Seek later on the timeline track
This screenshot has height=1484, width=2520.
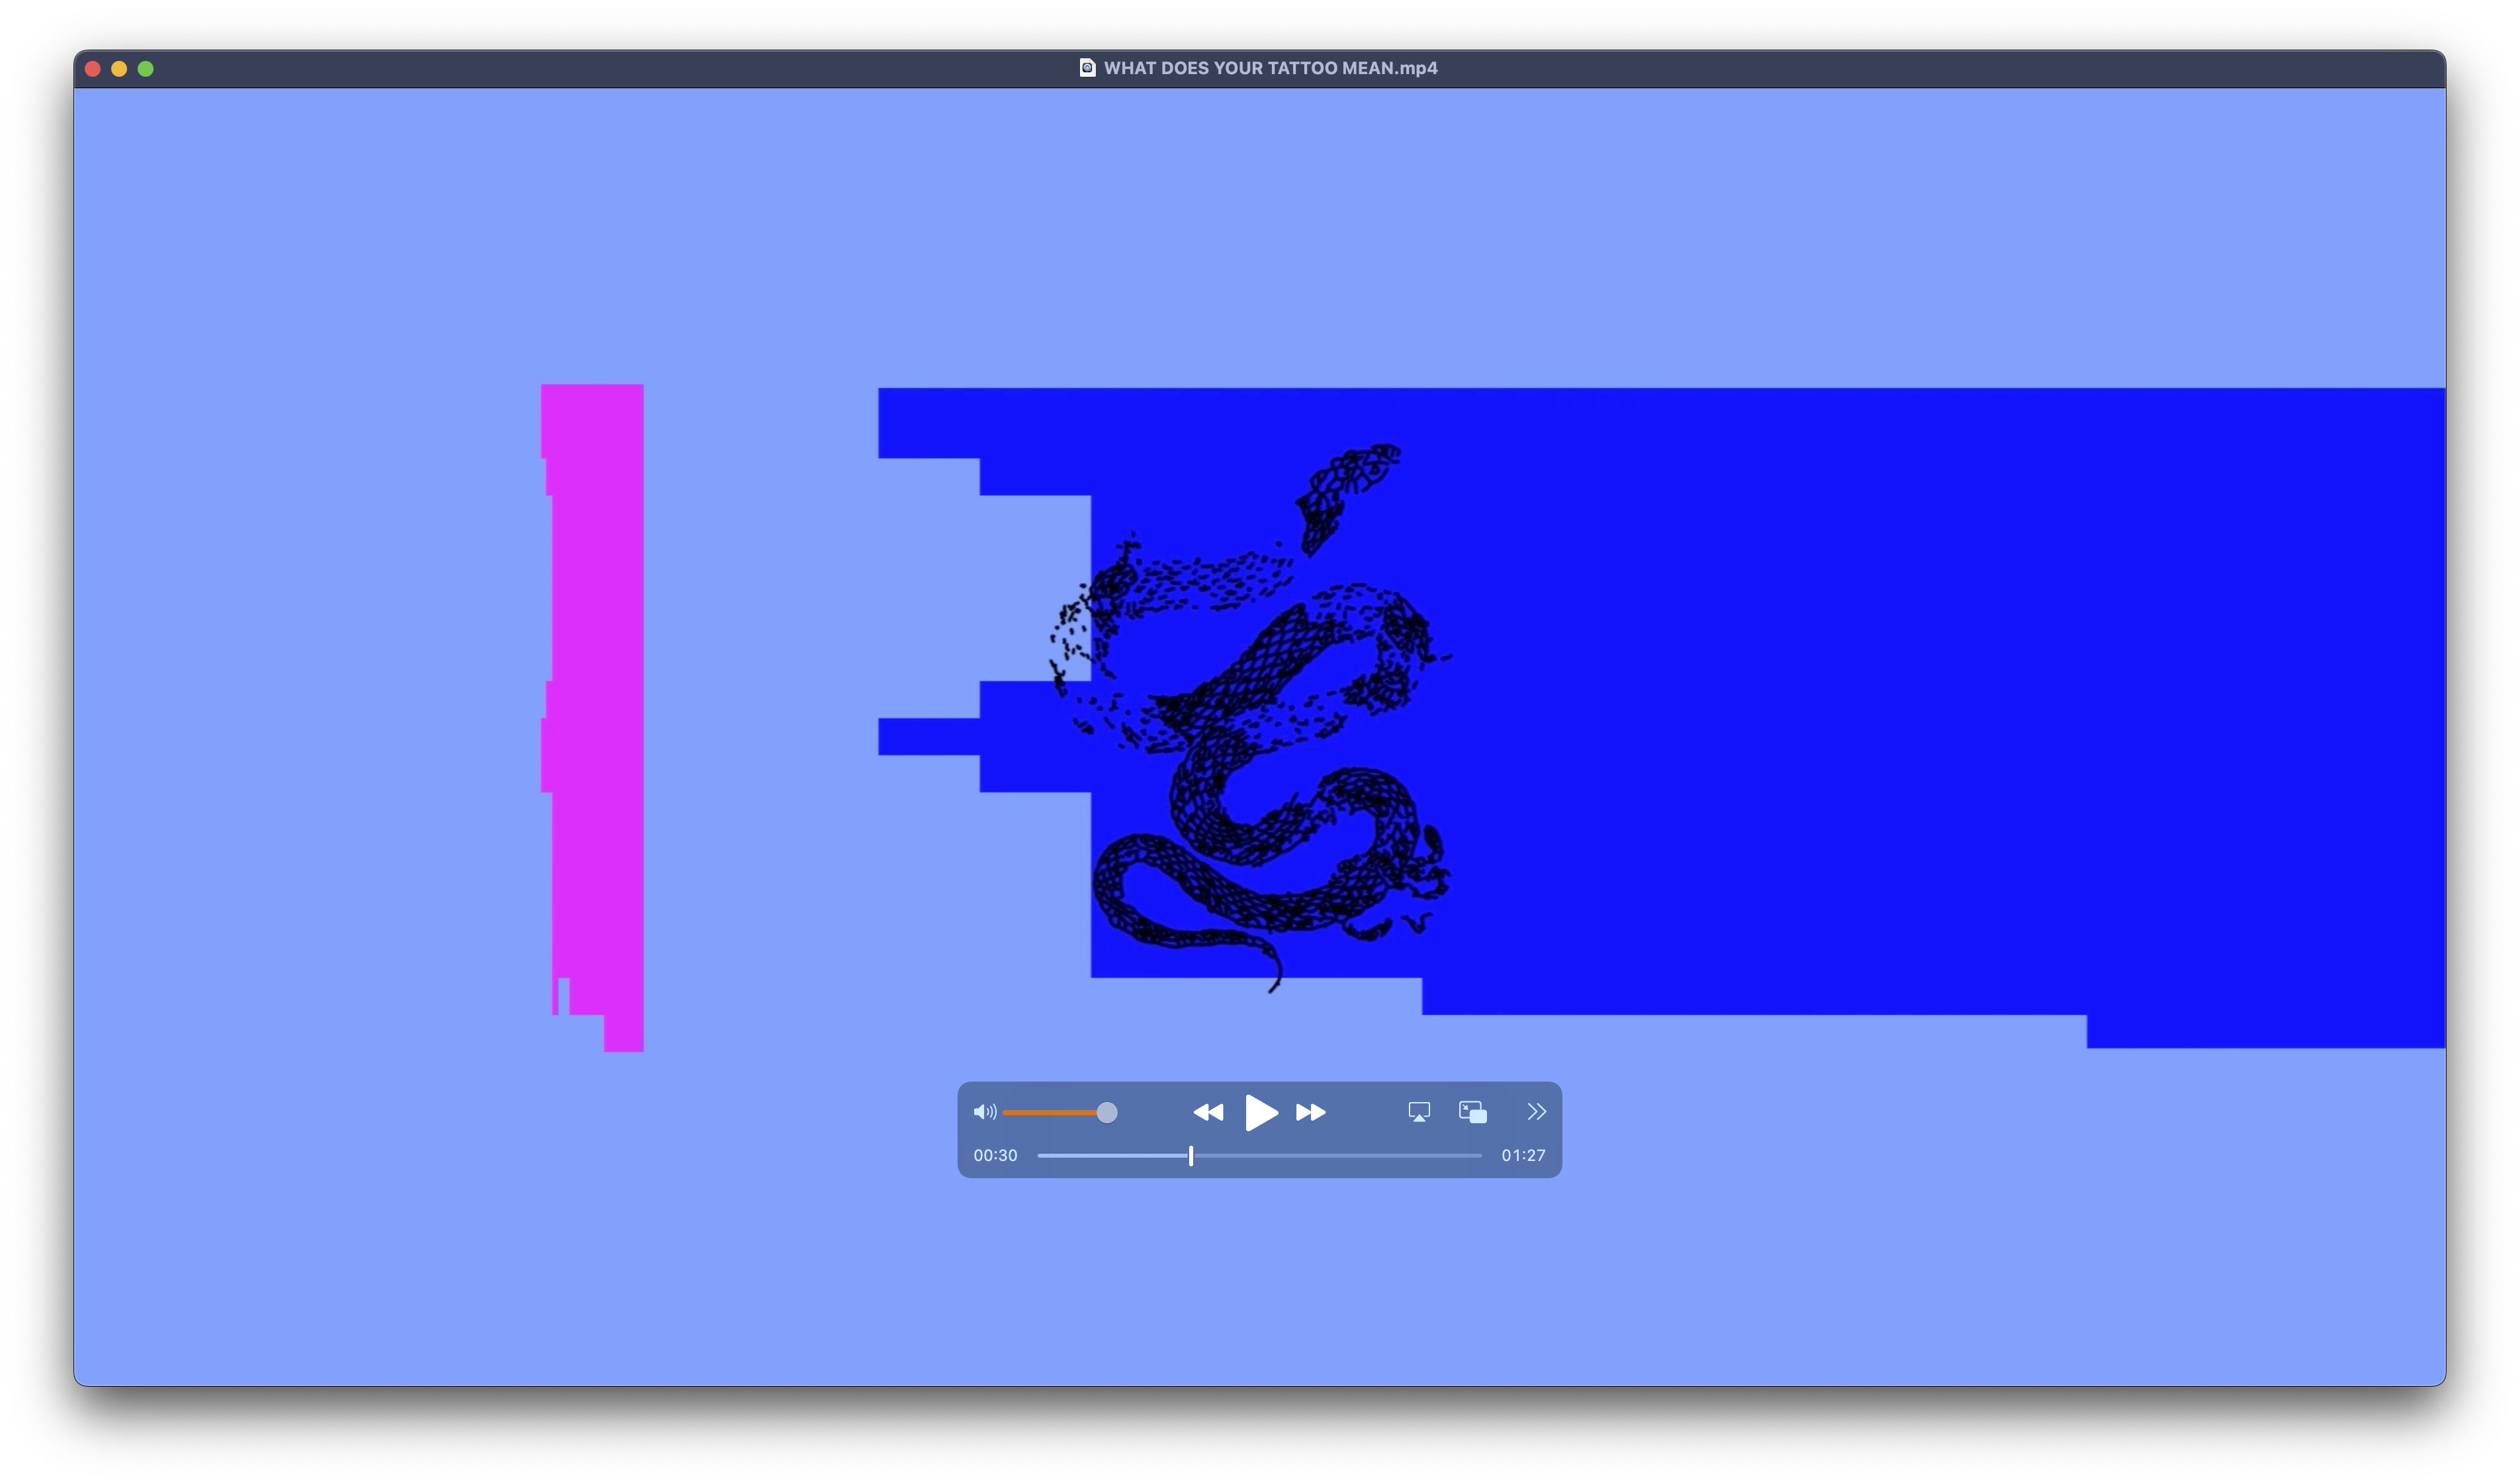(x=1337, y=1155)
